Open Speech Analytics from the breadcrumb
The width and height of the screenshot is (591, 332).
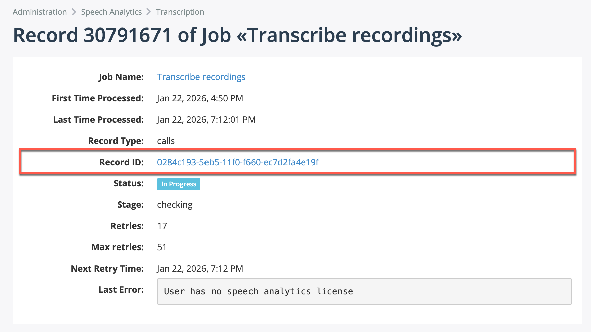(x=111, y=12)
